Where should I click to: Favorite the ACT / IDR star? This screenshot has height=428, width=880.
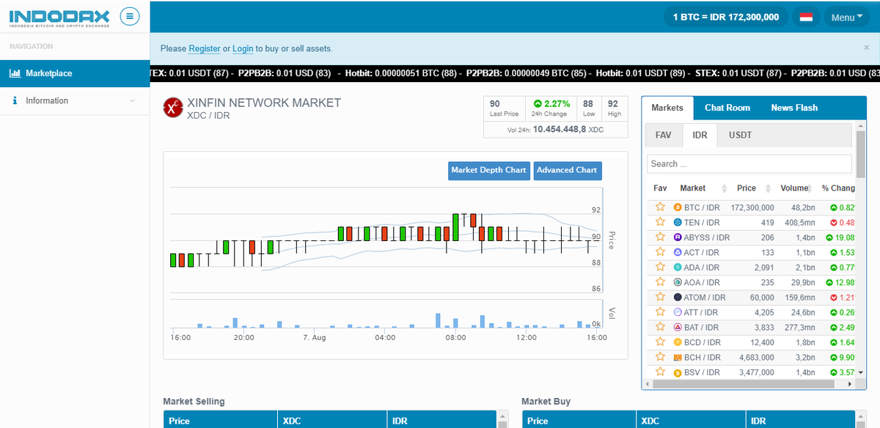(x=660, y=252)
